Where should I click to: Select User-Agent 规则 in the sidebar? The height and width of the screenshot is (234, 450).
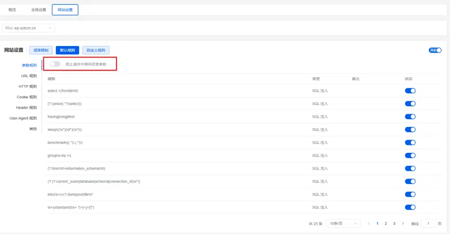tap(23, 118)
